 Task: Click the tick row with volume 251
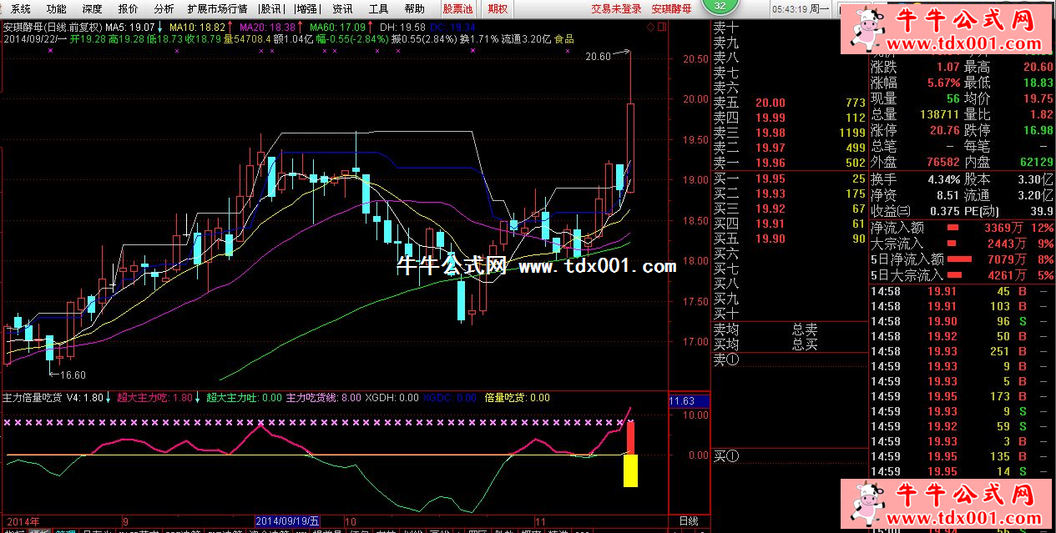[x=962, y=351]
